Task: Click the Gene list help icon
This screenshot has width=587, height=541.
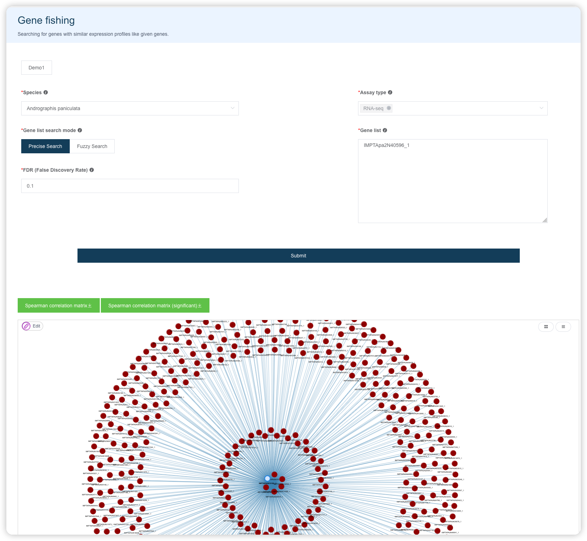Action: (385, 130)
